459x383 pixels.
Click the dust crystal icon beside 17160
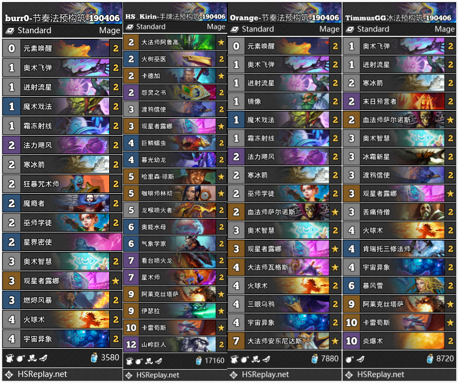198,360
